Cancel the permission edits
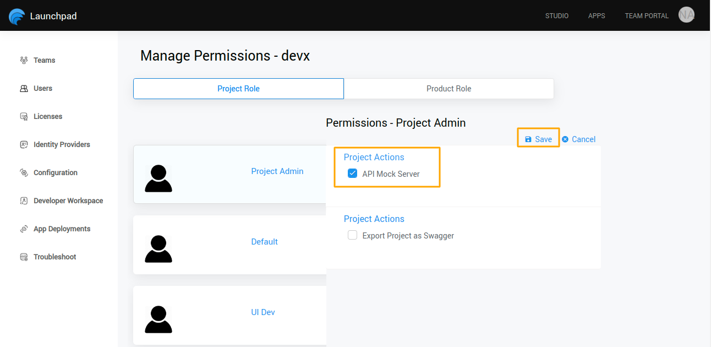 [579, 139]
